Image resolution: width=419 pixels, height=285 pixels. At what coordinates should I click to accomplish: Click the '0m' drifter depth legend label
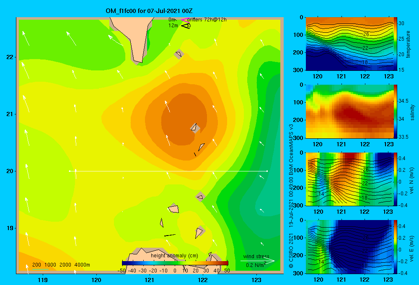pyautogui.click(x=172, y=20)
